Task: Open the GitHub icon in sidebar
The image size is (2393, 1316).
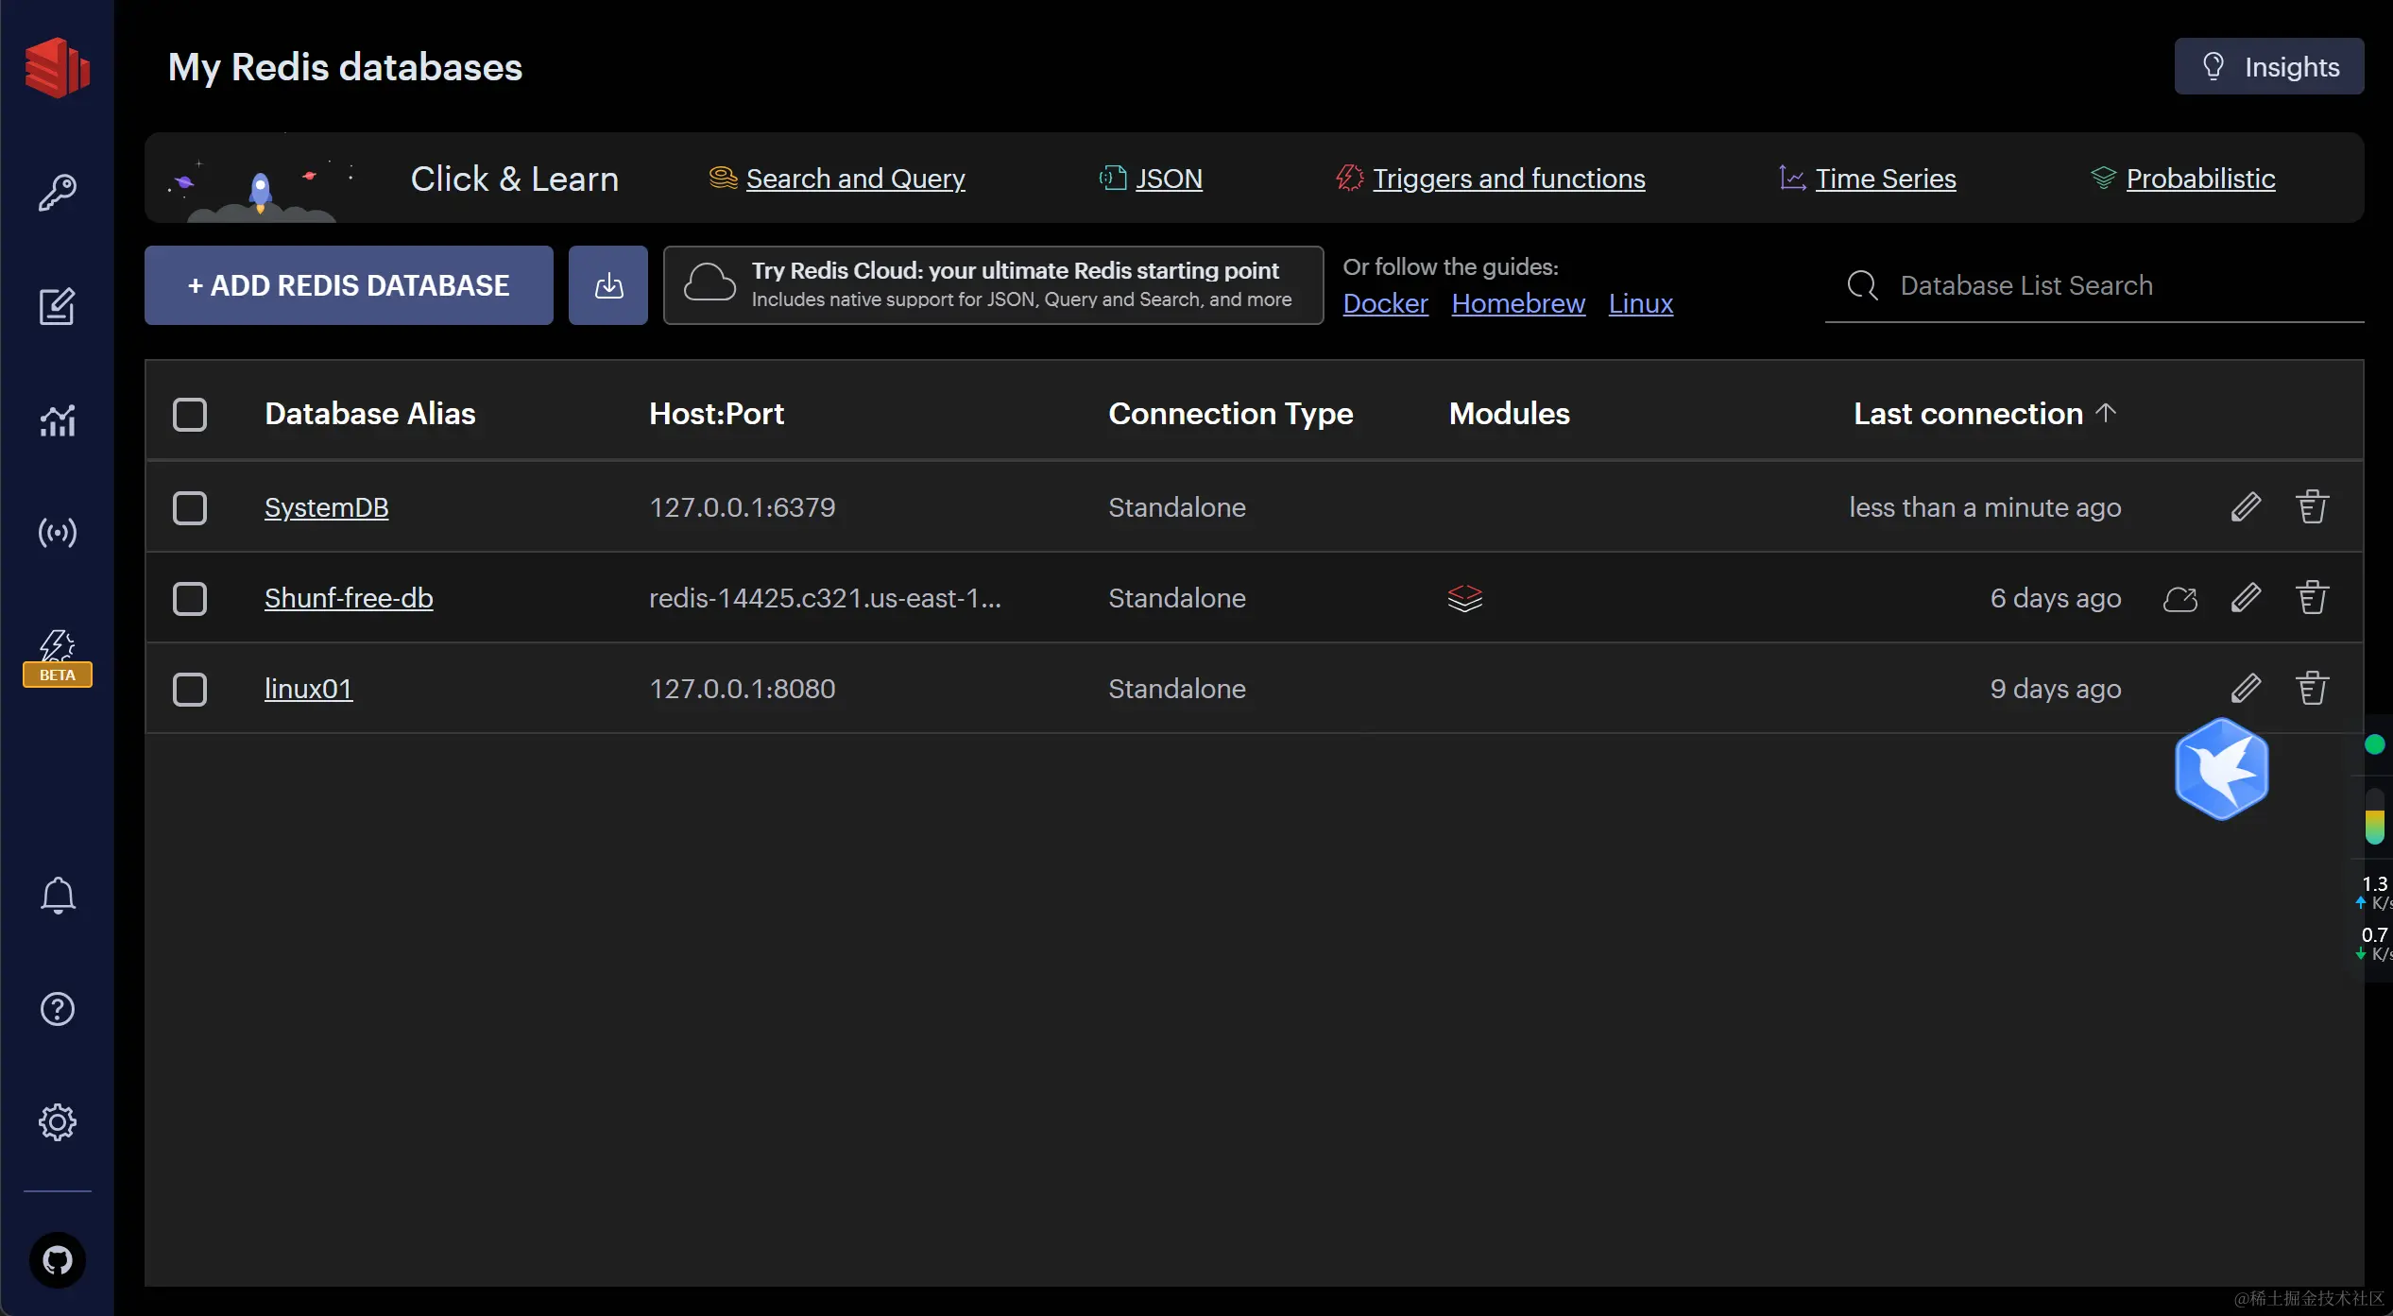Action: click(x=57, y=1260)
